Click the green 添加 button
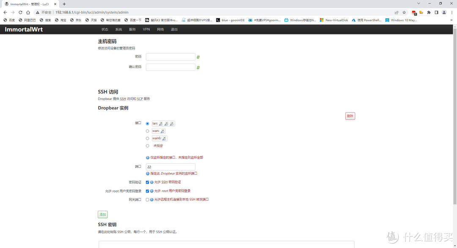Screen dimensions: 457x248 (102, 215)
